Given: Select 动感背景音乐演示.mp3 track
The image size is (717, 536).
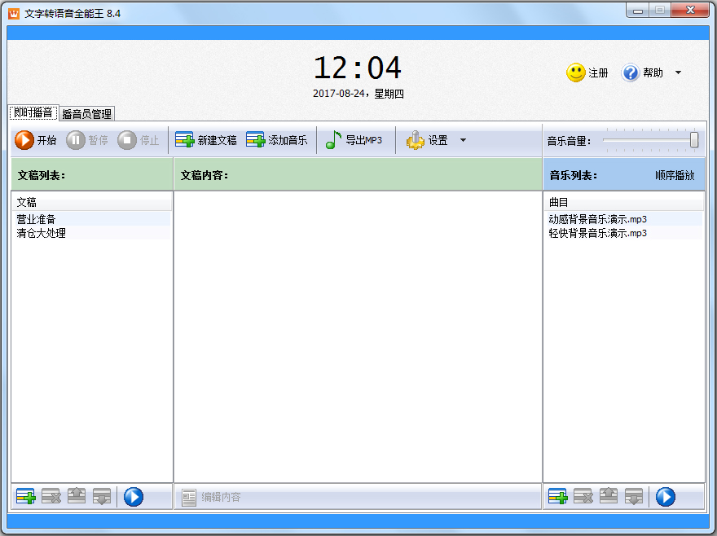Looking at the screenshot, I should pyautogui.click(x=624, y=219).
